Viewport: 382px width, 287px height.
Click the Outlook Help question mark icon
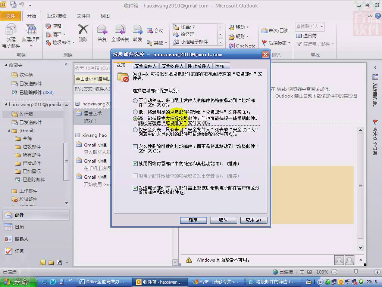(x=378, y=16)
